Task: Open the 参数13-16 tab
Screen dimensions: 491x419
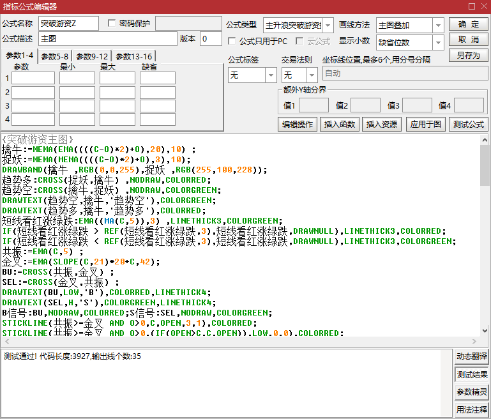Action: coord(133,56)
